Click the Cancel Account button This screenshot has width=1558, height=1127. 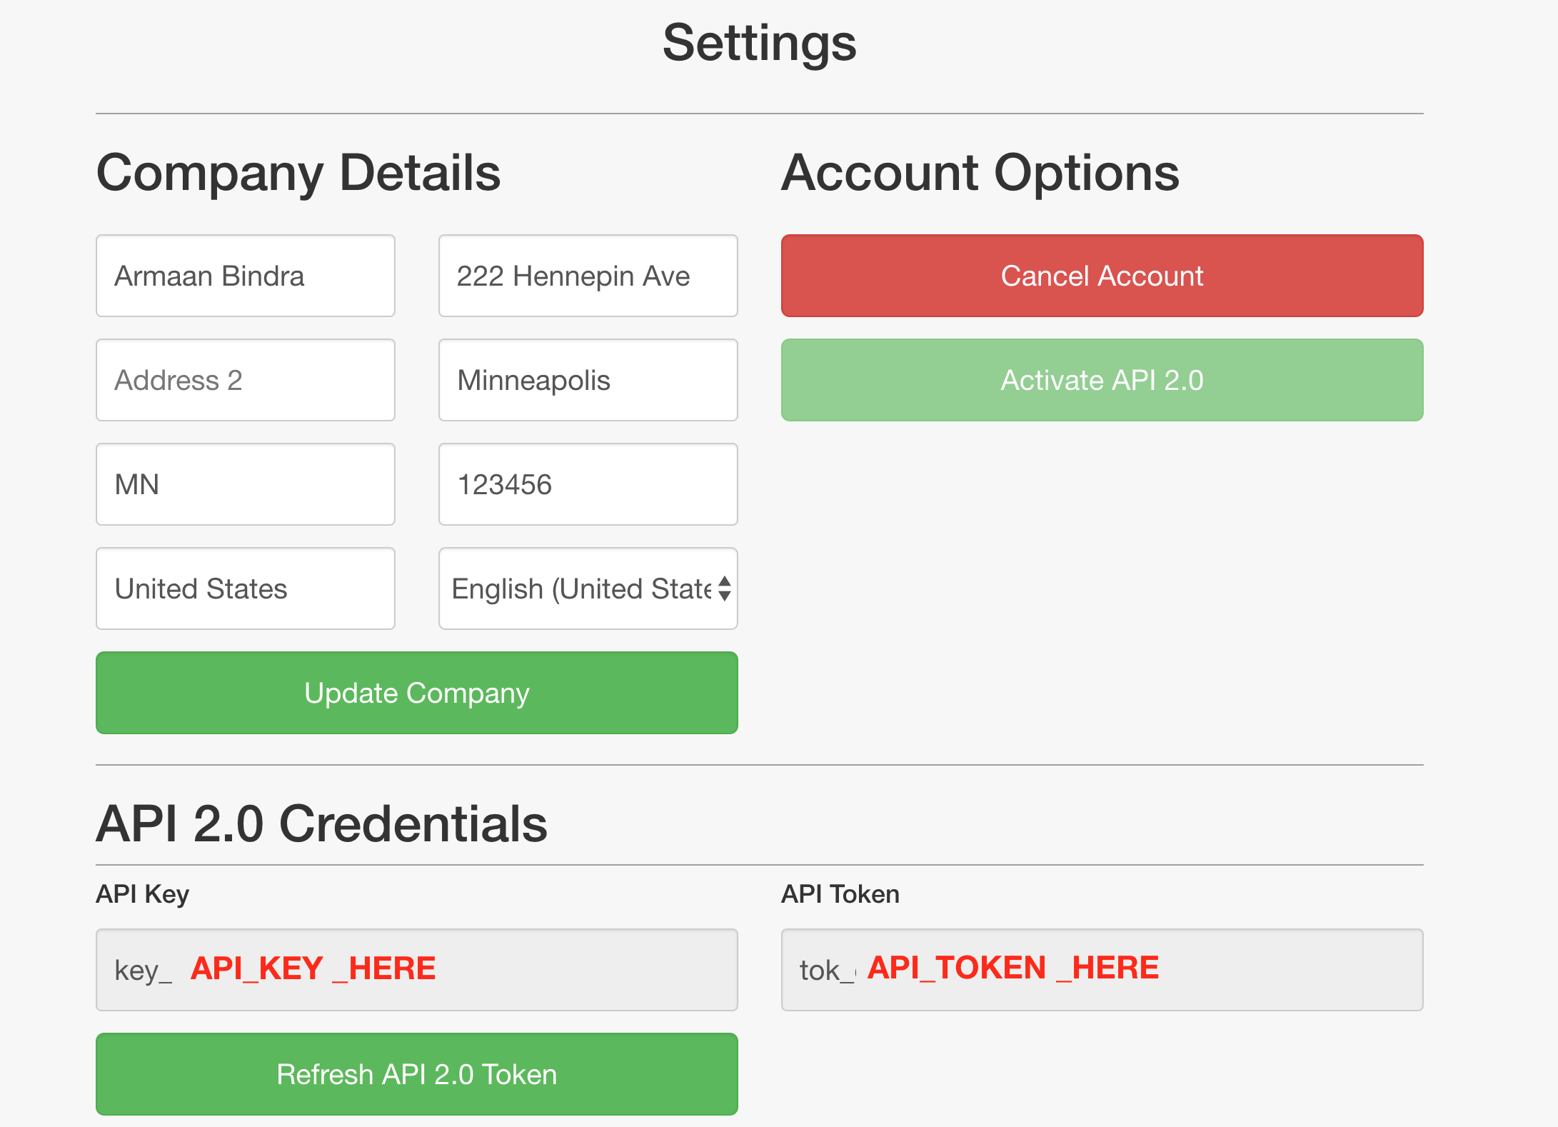click(x=1102, y=275)
